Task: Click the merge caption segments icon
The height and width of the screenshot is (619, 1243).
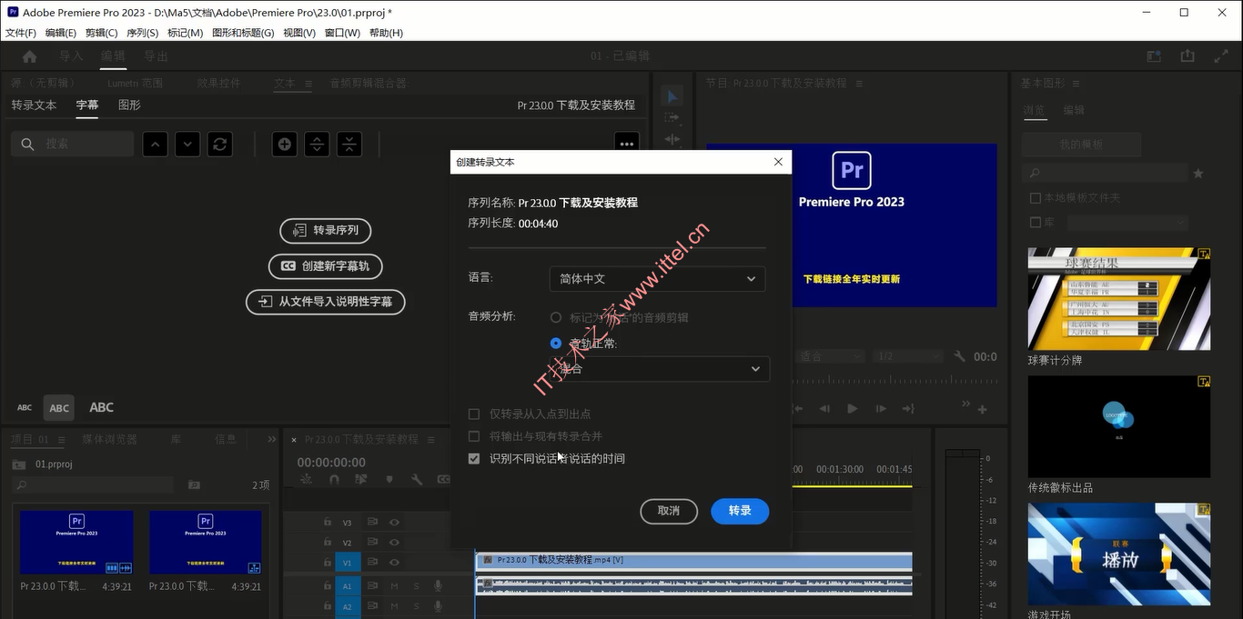Action: pyautogui.click(x=349, y=144)
